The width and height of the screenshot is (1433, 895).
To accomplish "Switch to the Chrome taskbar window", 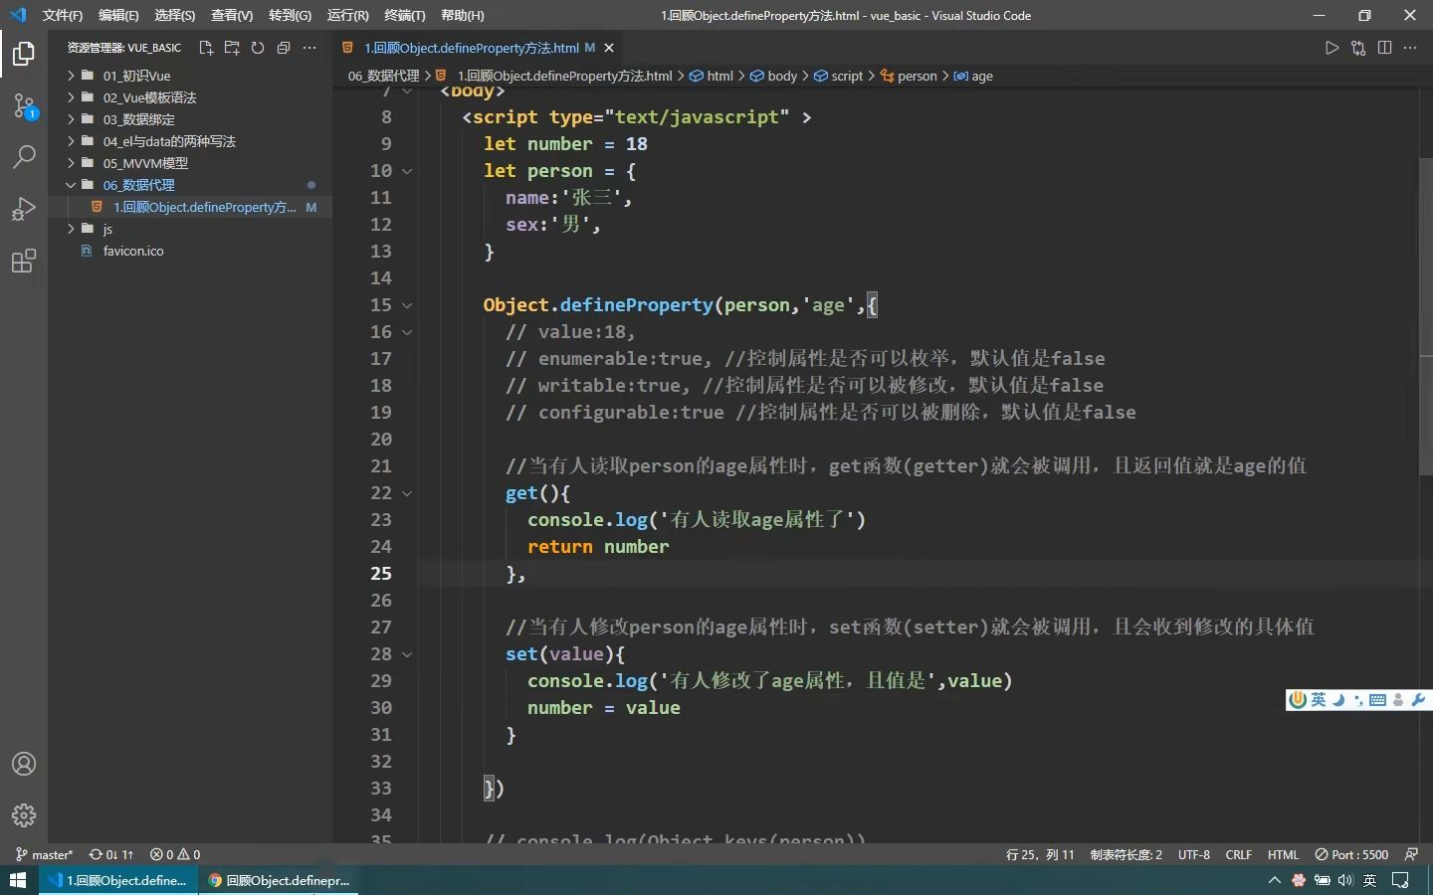I will [x=279, y=880].
